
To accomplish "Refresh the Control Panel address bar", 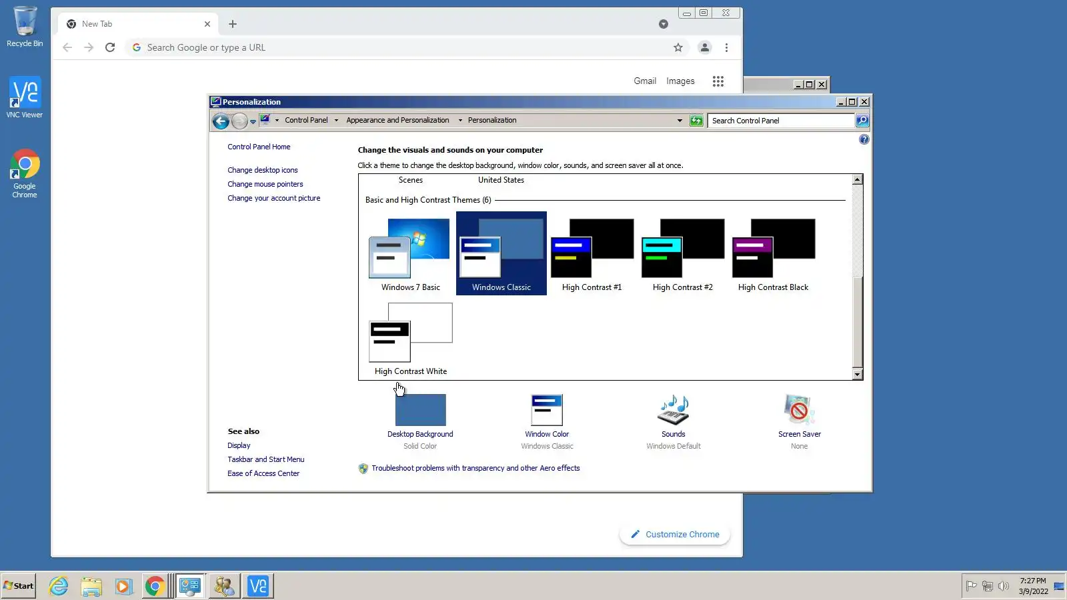I will click(696, 121).
